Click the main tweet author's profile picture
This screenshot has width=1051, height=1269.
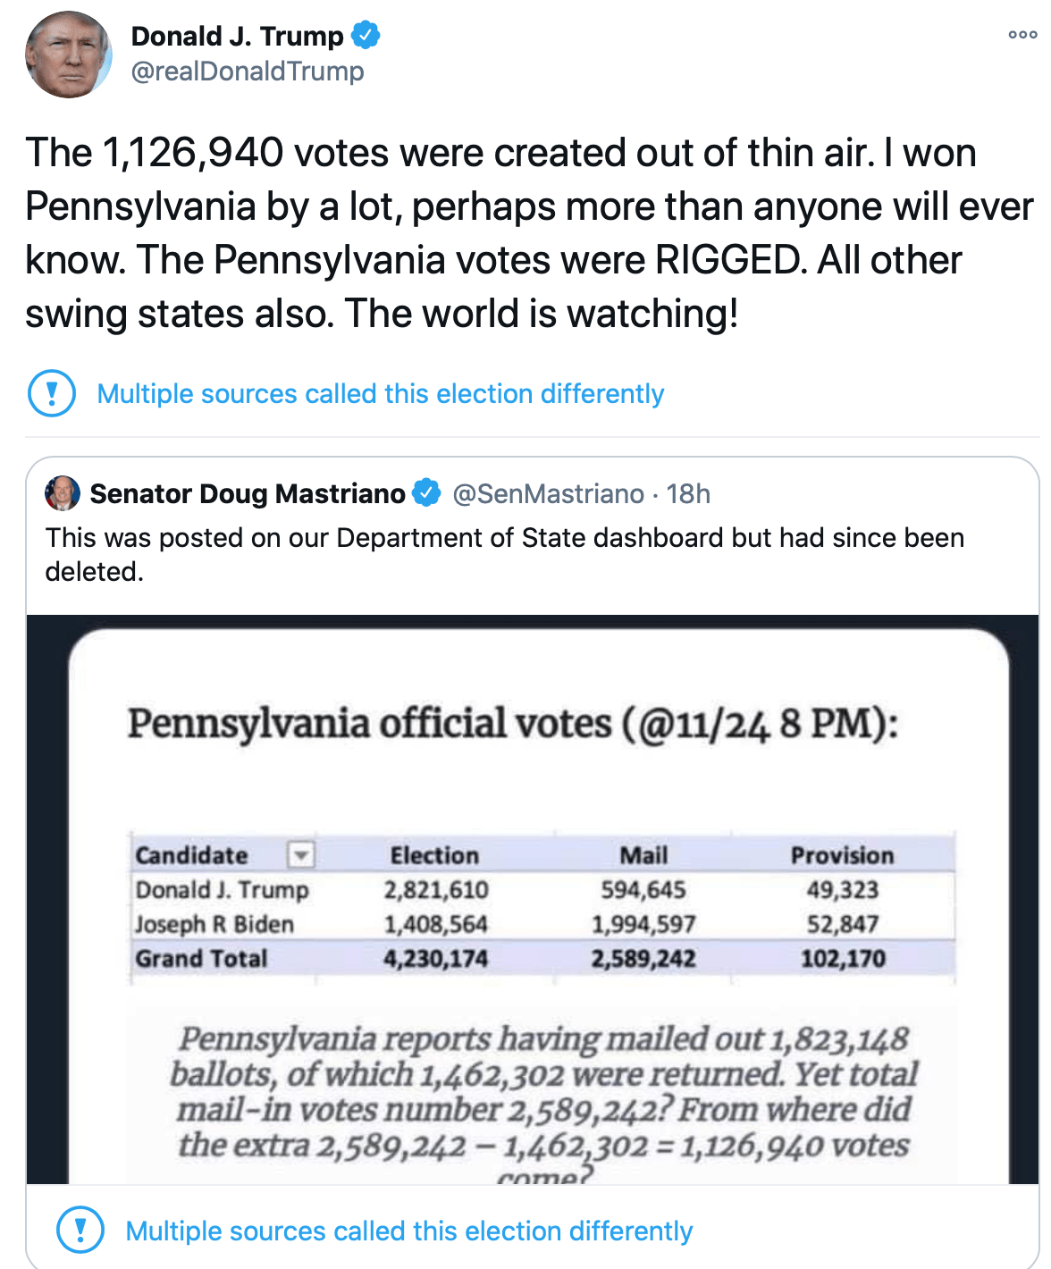pyautogui.click(x=69, y=55)
